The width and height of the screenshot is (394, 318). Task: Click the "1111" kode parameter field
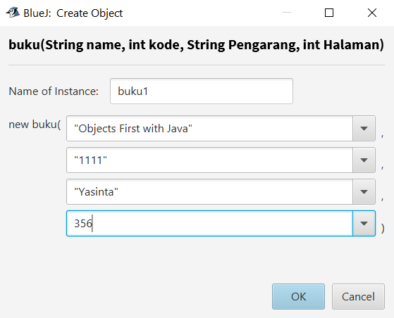(x=209, y=160)
